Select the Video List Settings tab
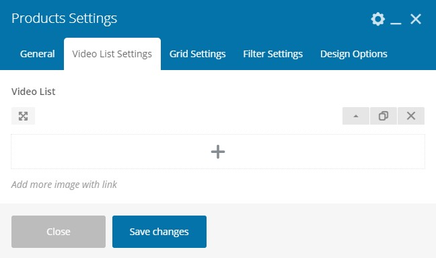 112,54
